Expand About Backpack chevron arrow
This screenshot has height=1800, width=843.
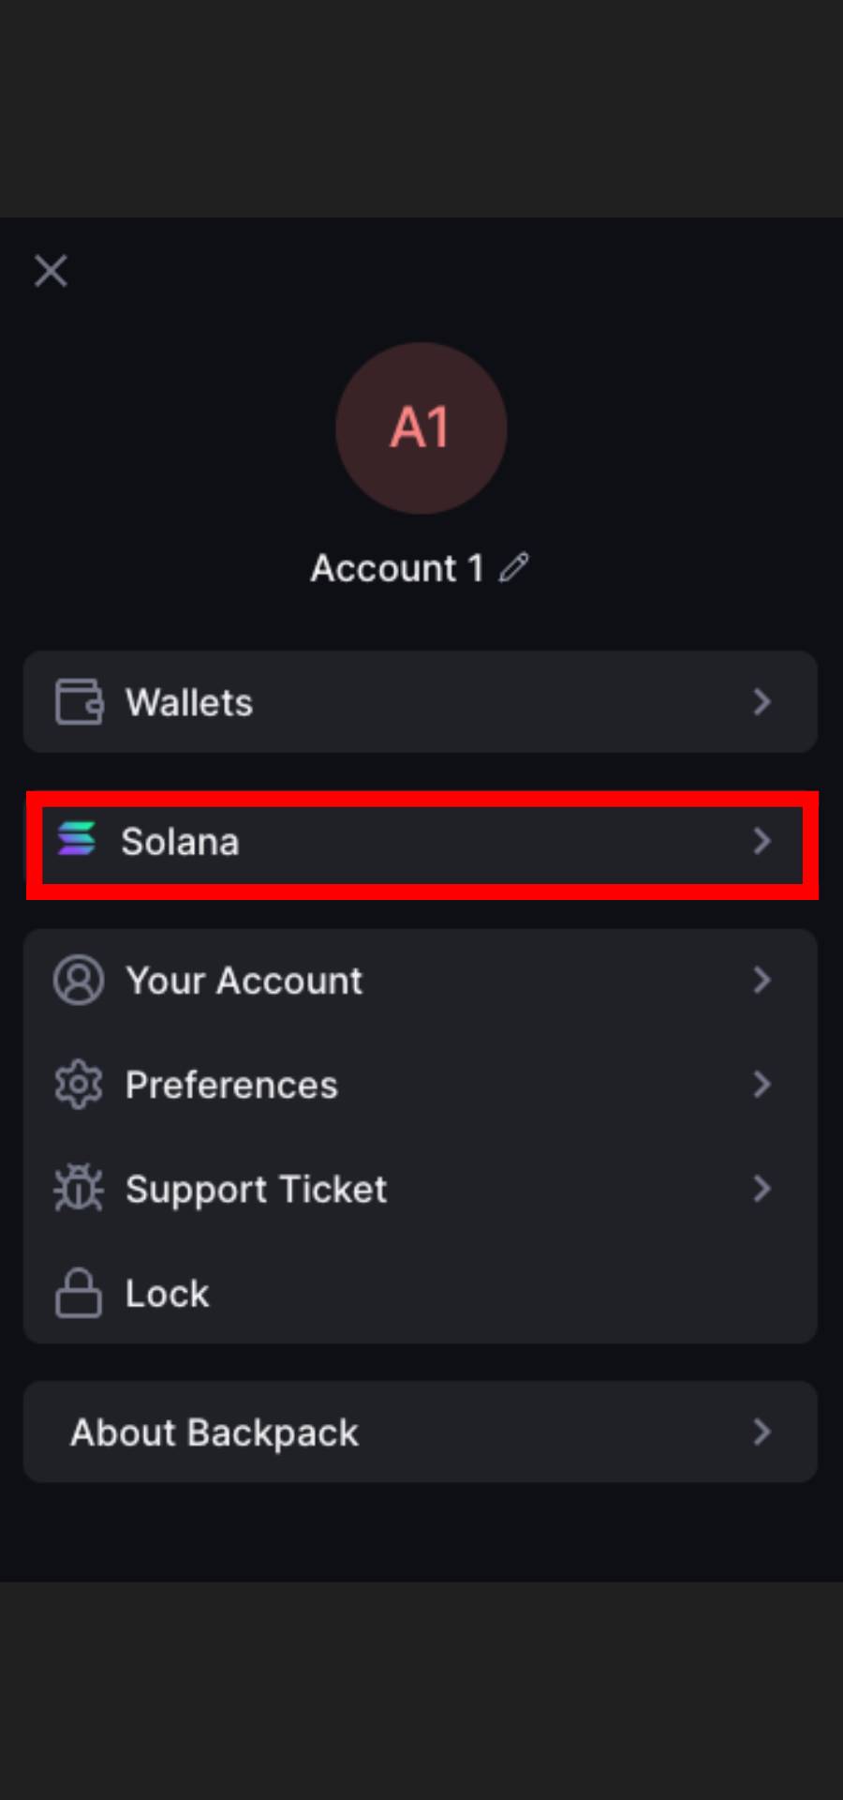[762, 1432]
